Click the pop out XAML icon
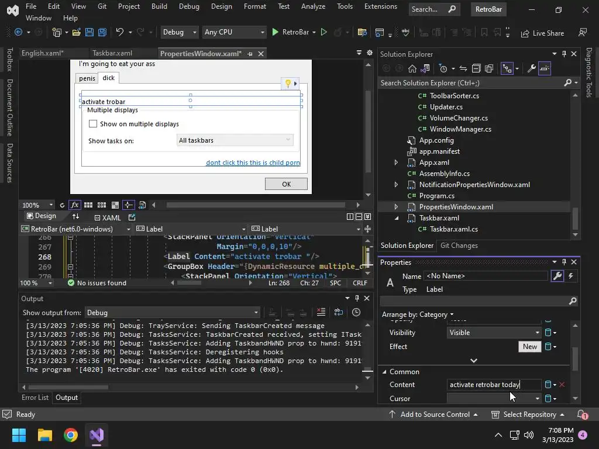Image resolution: width=599 pixels, height=449 pixels. tap(132, 217)
